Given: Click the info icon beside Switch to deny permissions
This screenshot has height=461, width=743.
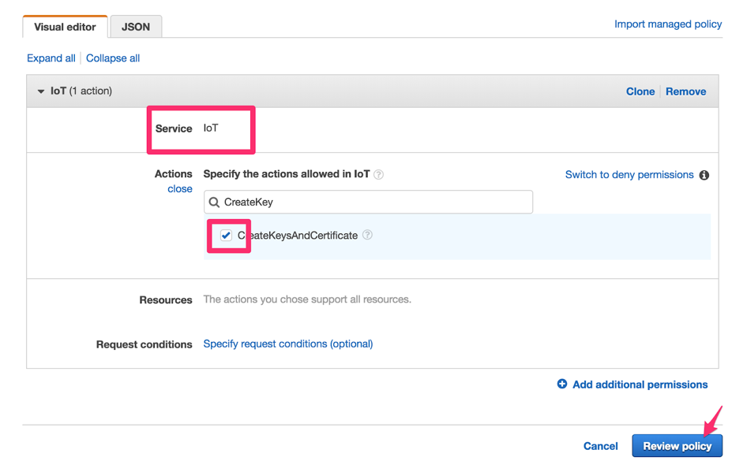Looking at the screenshot, I should pos(704,175).
